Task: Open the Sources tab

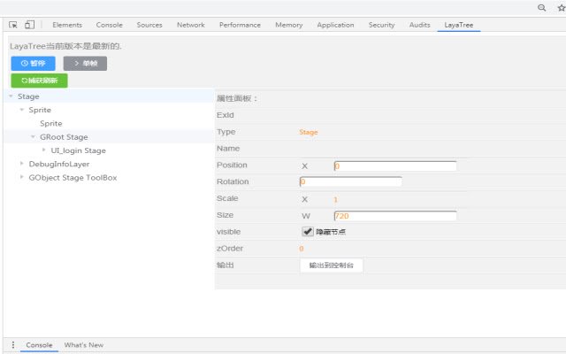Action: coord(149,25)
